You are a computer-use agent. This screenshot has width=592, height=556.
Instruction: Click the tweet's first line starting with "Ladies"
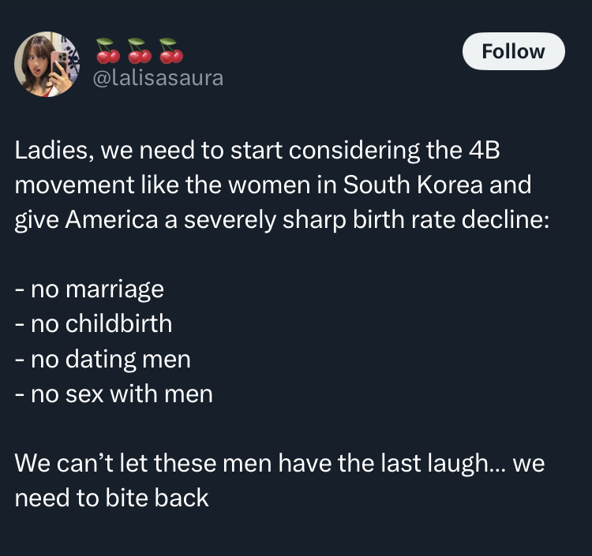258,151
